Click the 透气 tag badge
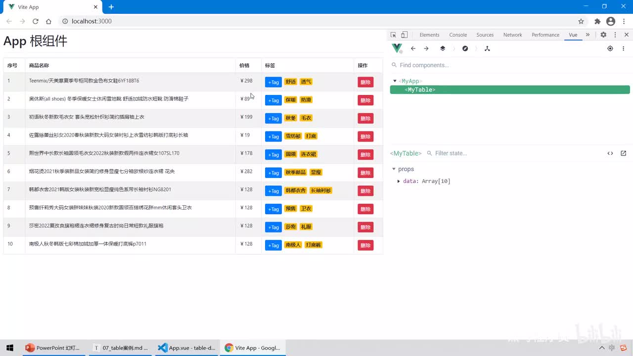Viewport: 633px width, 356px height. point(306,82)
